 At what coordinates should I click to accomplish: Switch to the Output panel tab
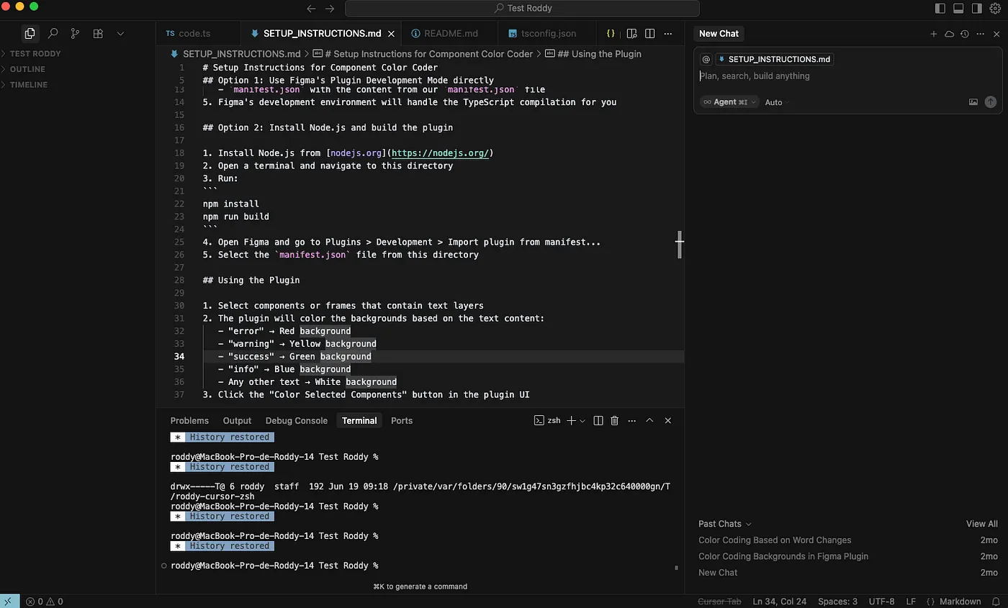237,420
